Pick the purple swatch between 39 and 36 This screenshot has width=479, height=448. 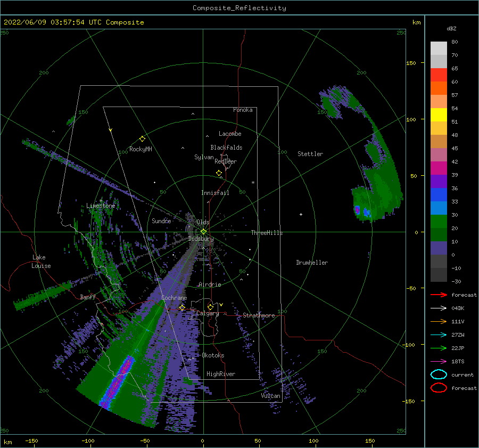pyautogui.click(x=439, y=182)
